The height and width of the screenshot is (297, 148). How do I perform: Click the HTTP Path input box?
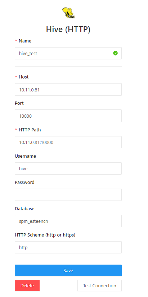click(x=68, y=142)
